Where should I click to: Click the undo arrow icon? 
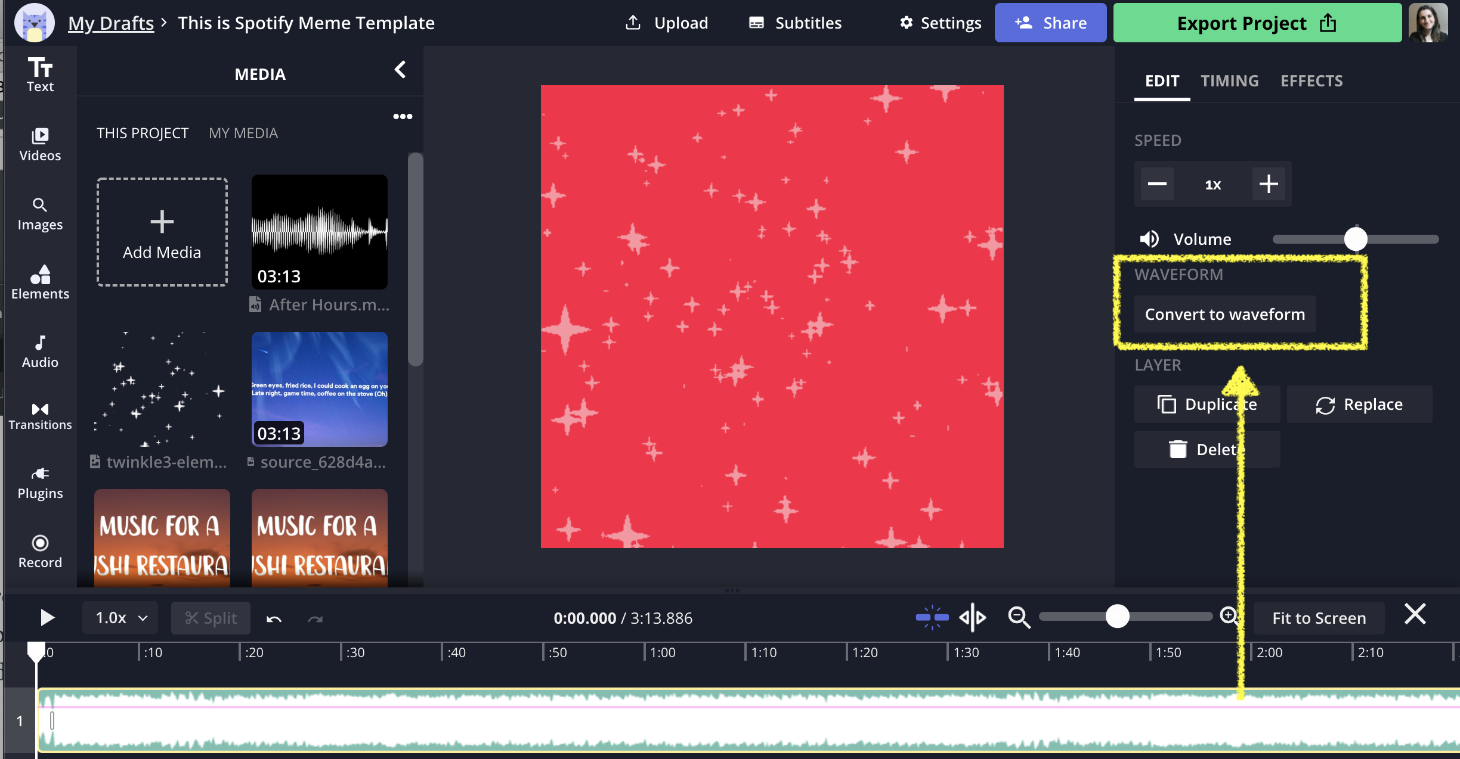pyautogui.click(x=274, y=618)
